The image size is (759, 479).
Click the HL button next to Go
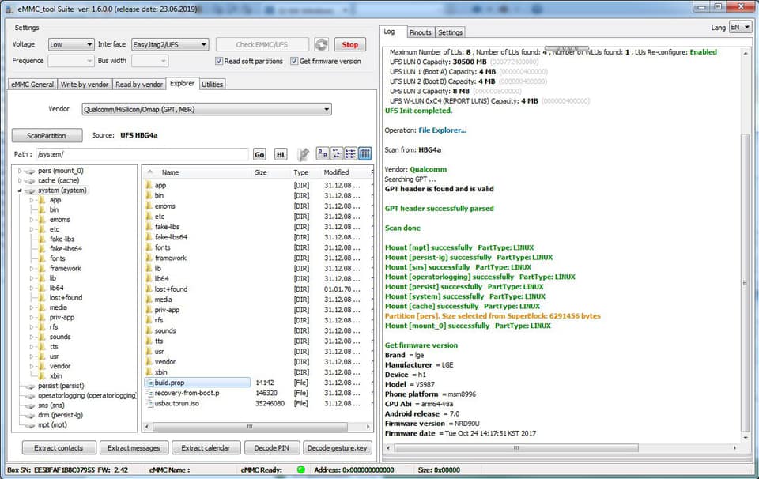tap(281, 154)
